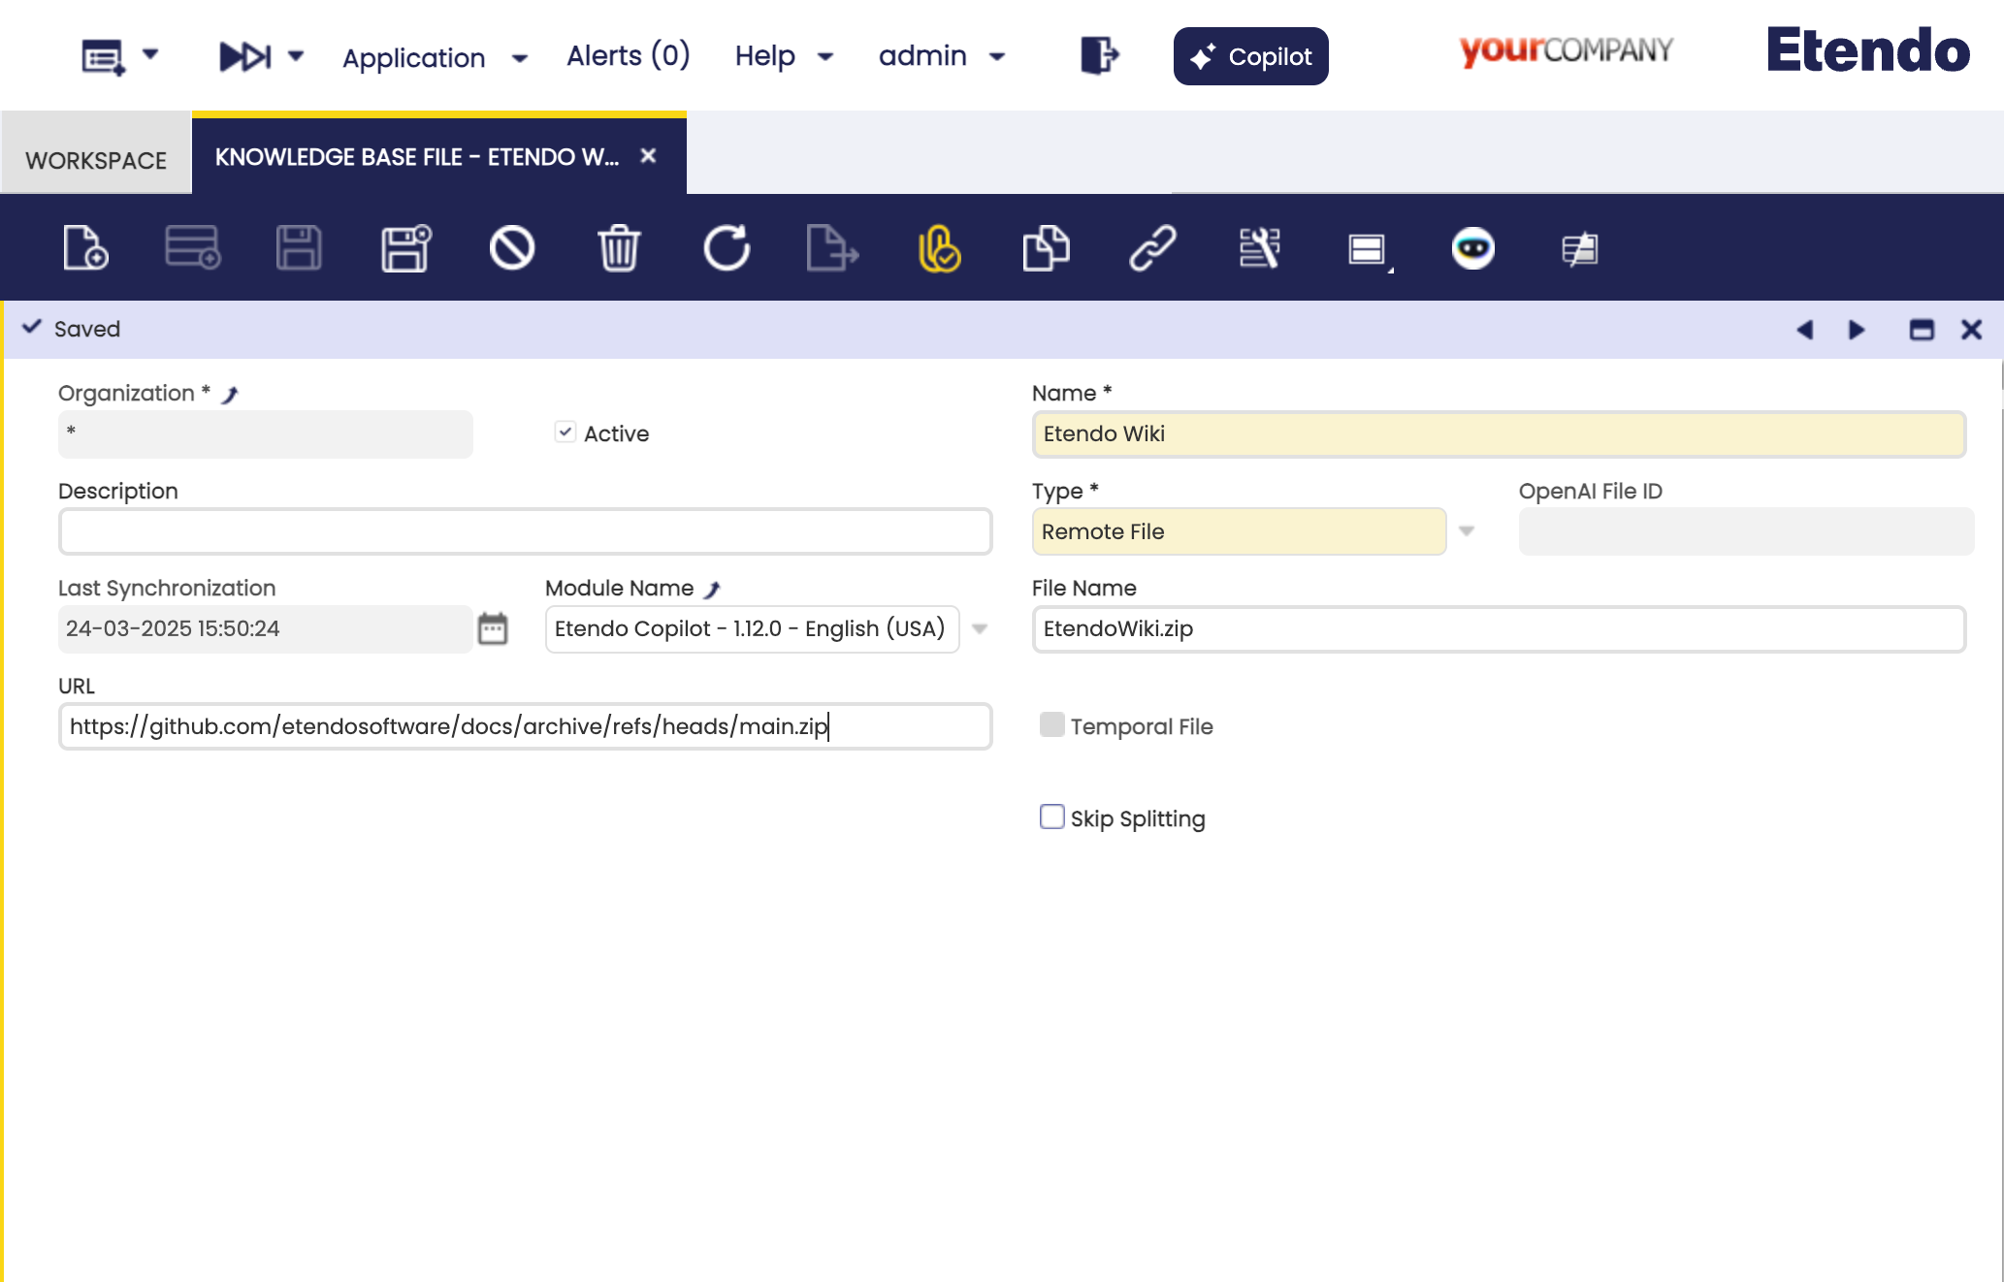The height and width of the screenshot is (1282, 2004).
Task: Open the date picker calendar icon
Action: coord(493,628)
